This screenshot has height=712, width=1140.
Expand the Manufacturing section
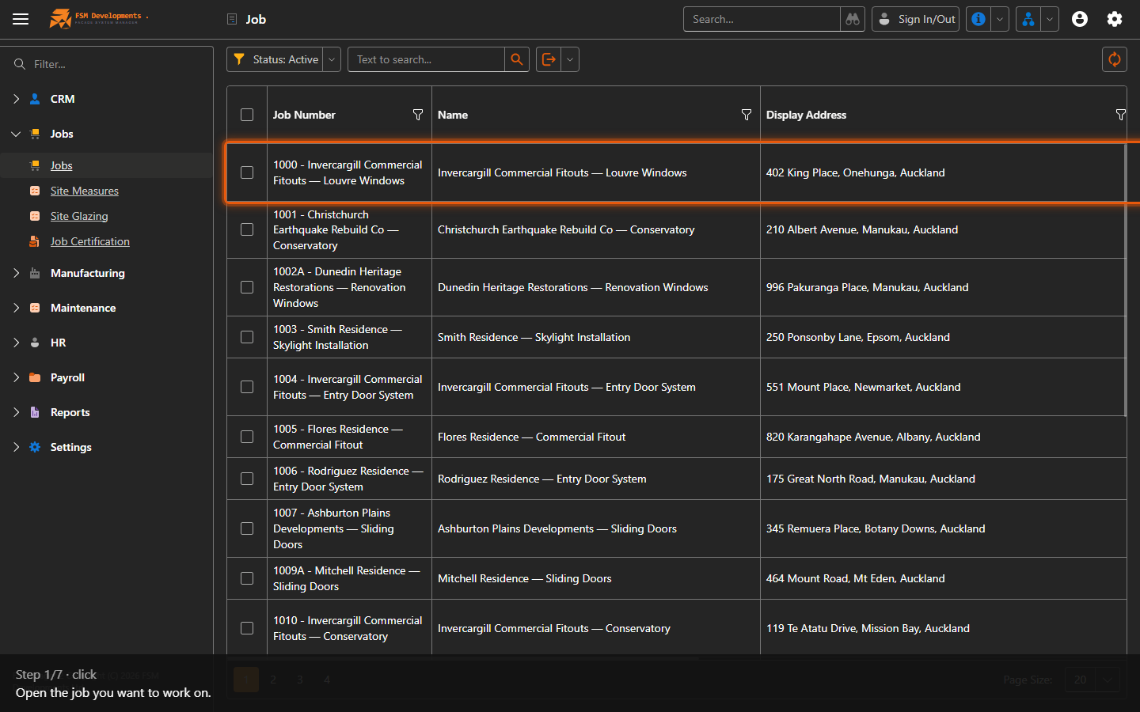click(16, 273)
